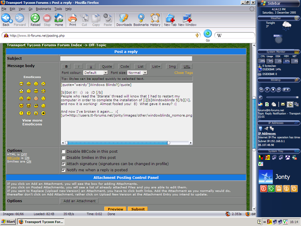Click the WinAmp volume slider

tap(282, 97)
